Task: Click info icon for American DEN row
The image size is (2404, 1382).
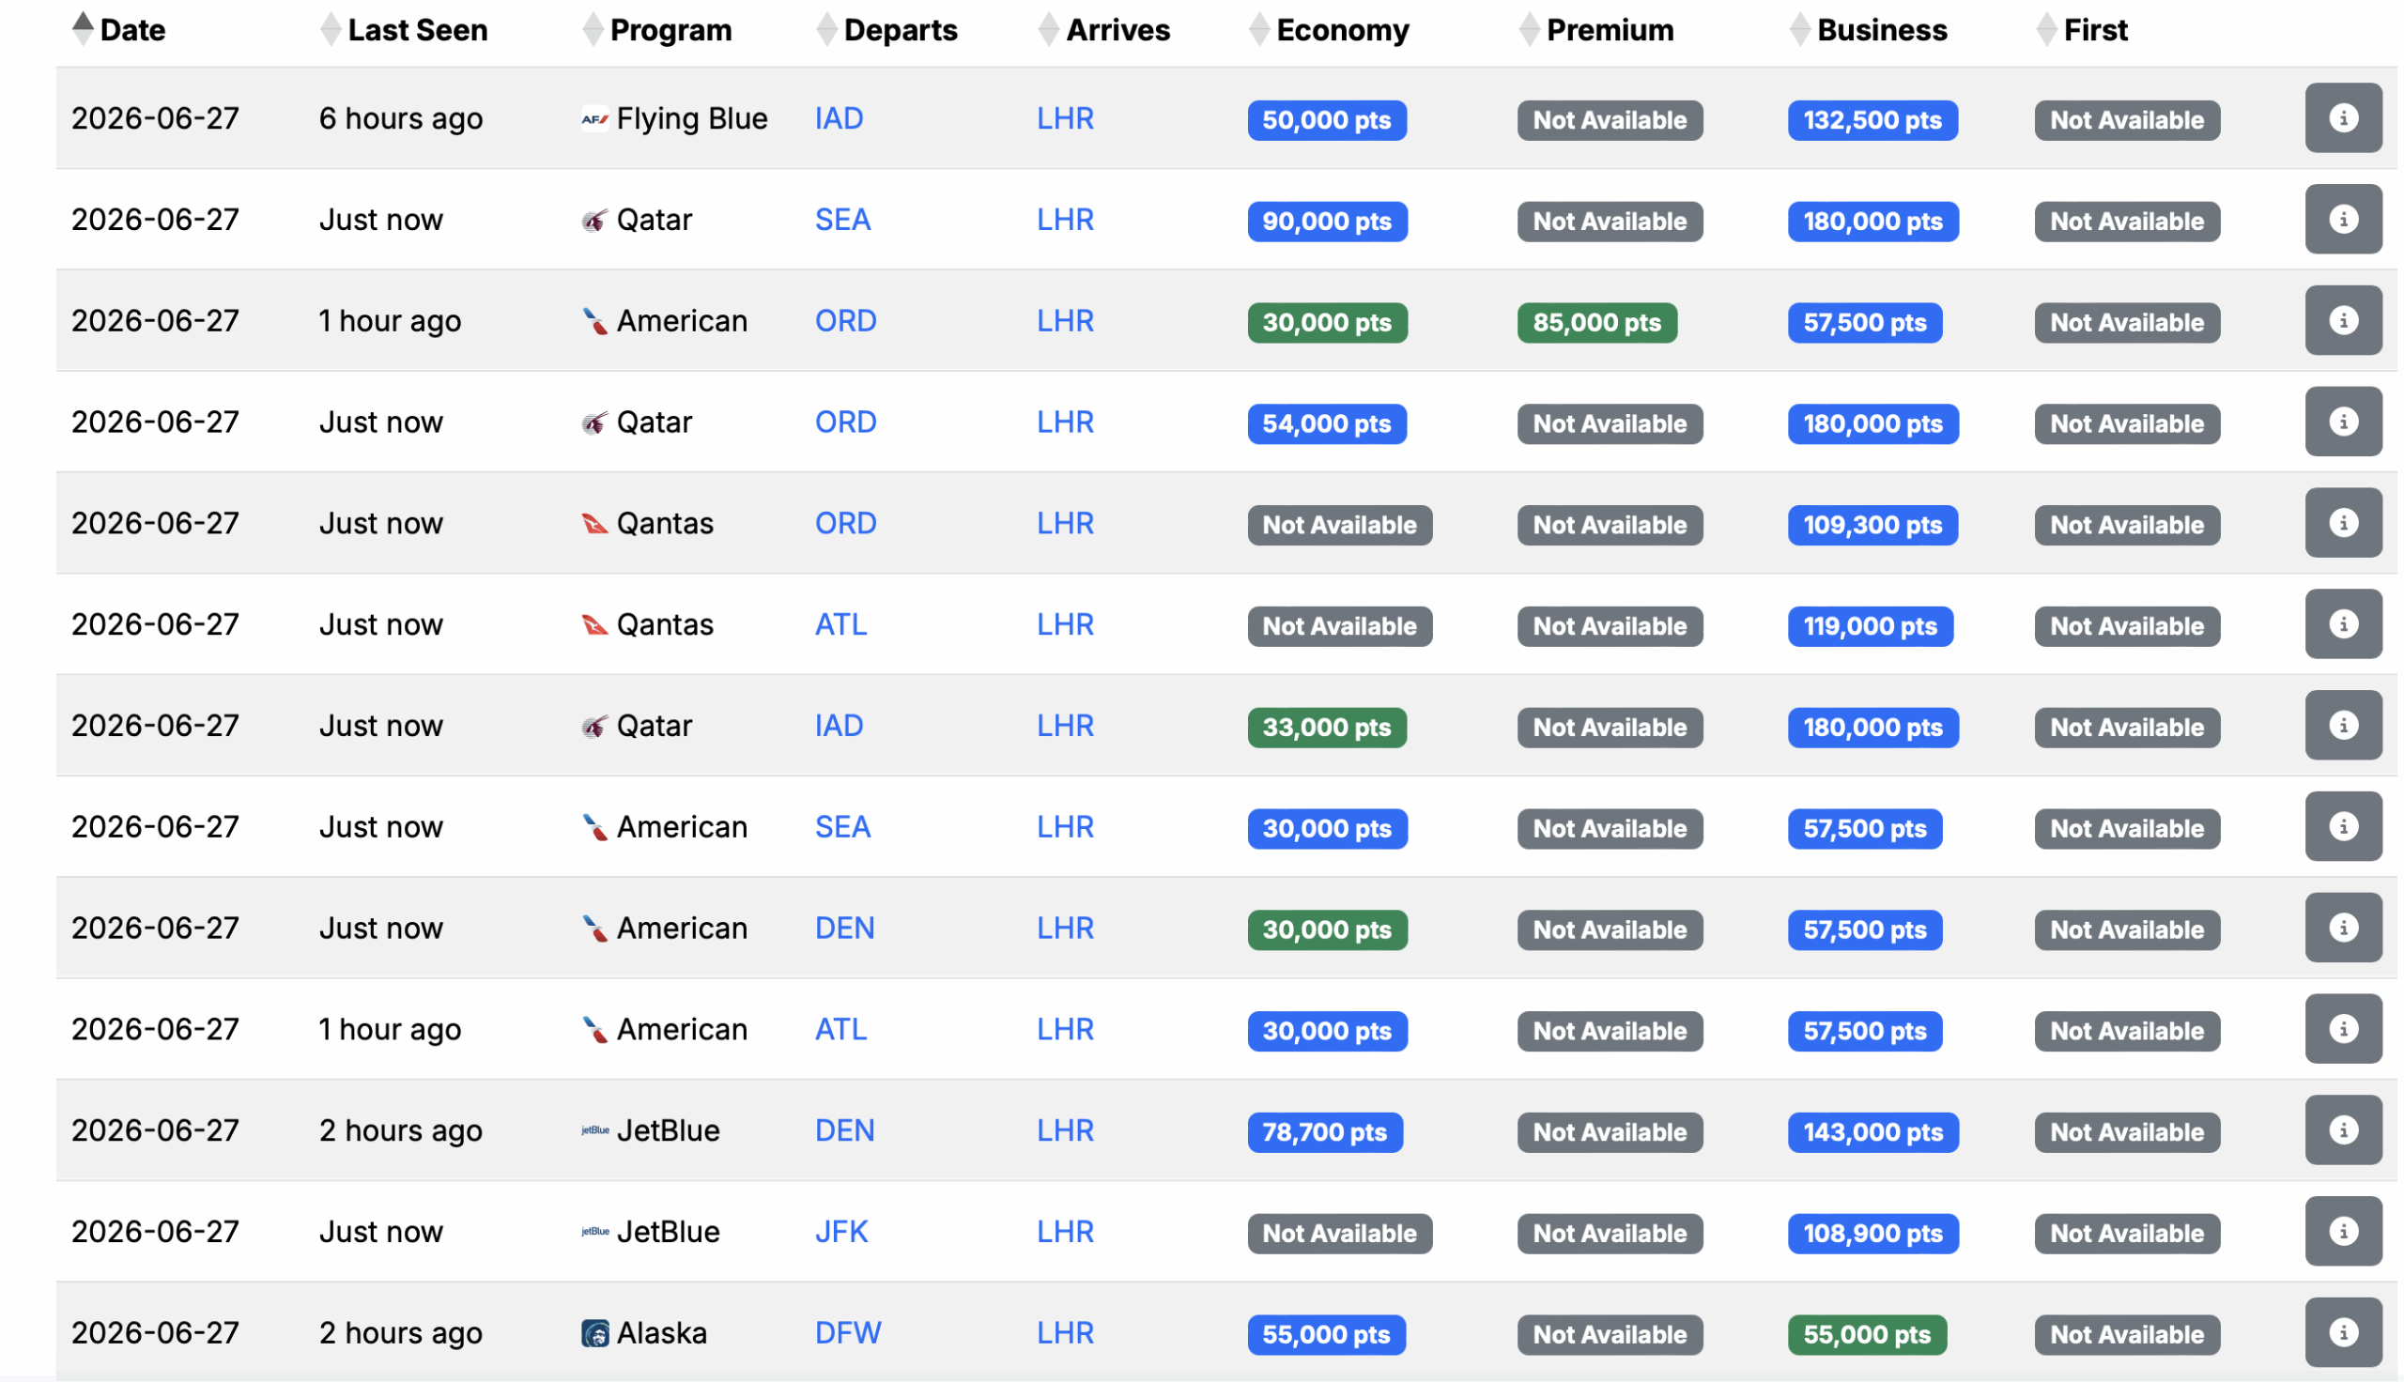Action: [2341, 929]
